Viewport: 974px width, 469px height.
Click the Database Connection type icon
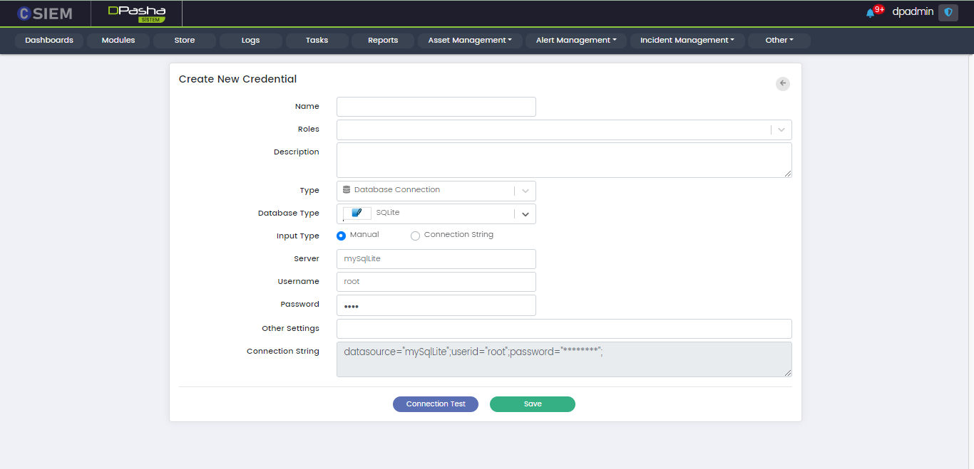347,190
